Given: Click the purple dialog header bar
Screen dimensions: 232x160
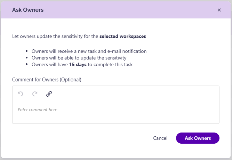Looking at the screenshot, I should [116, 10].
